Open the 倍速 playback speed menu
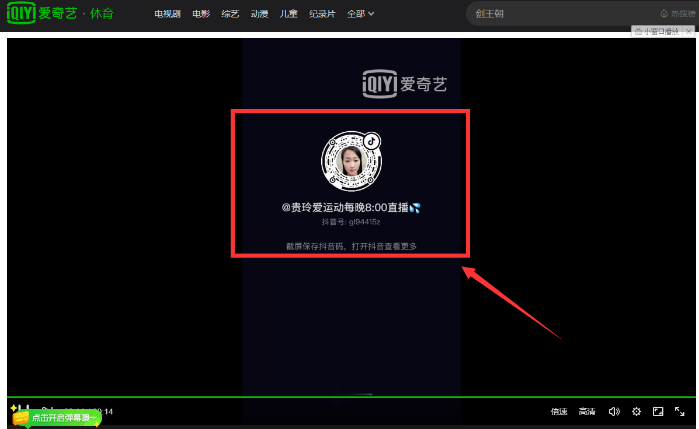Viewport: 699px width, 429px height. (559, 412)
